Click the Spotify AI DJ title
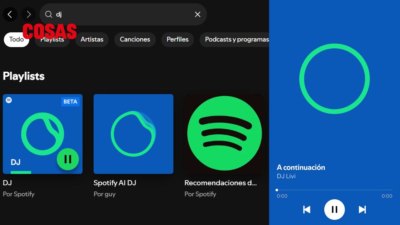This screenshot has height=225, width=400. pyautogui.click(x=115, y=183)
